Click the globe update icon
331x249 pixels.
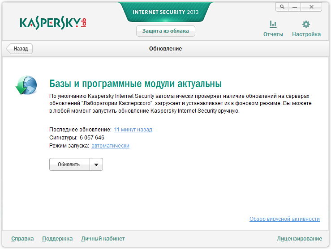pyautogui.click(x=26, y=85)
